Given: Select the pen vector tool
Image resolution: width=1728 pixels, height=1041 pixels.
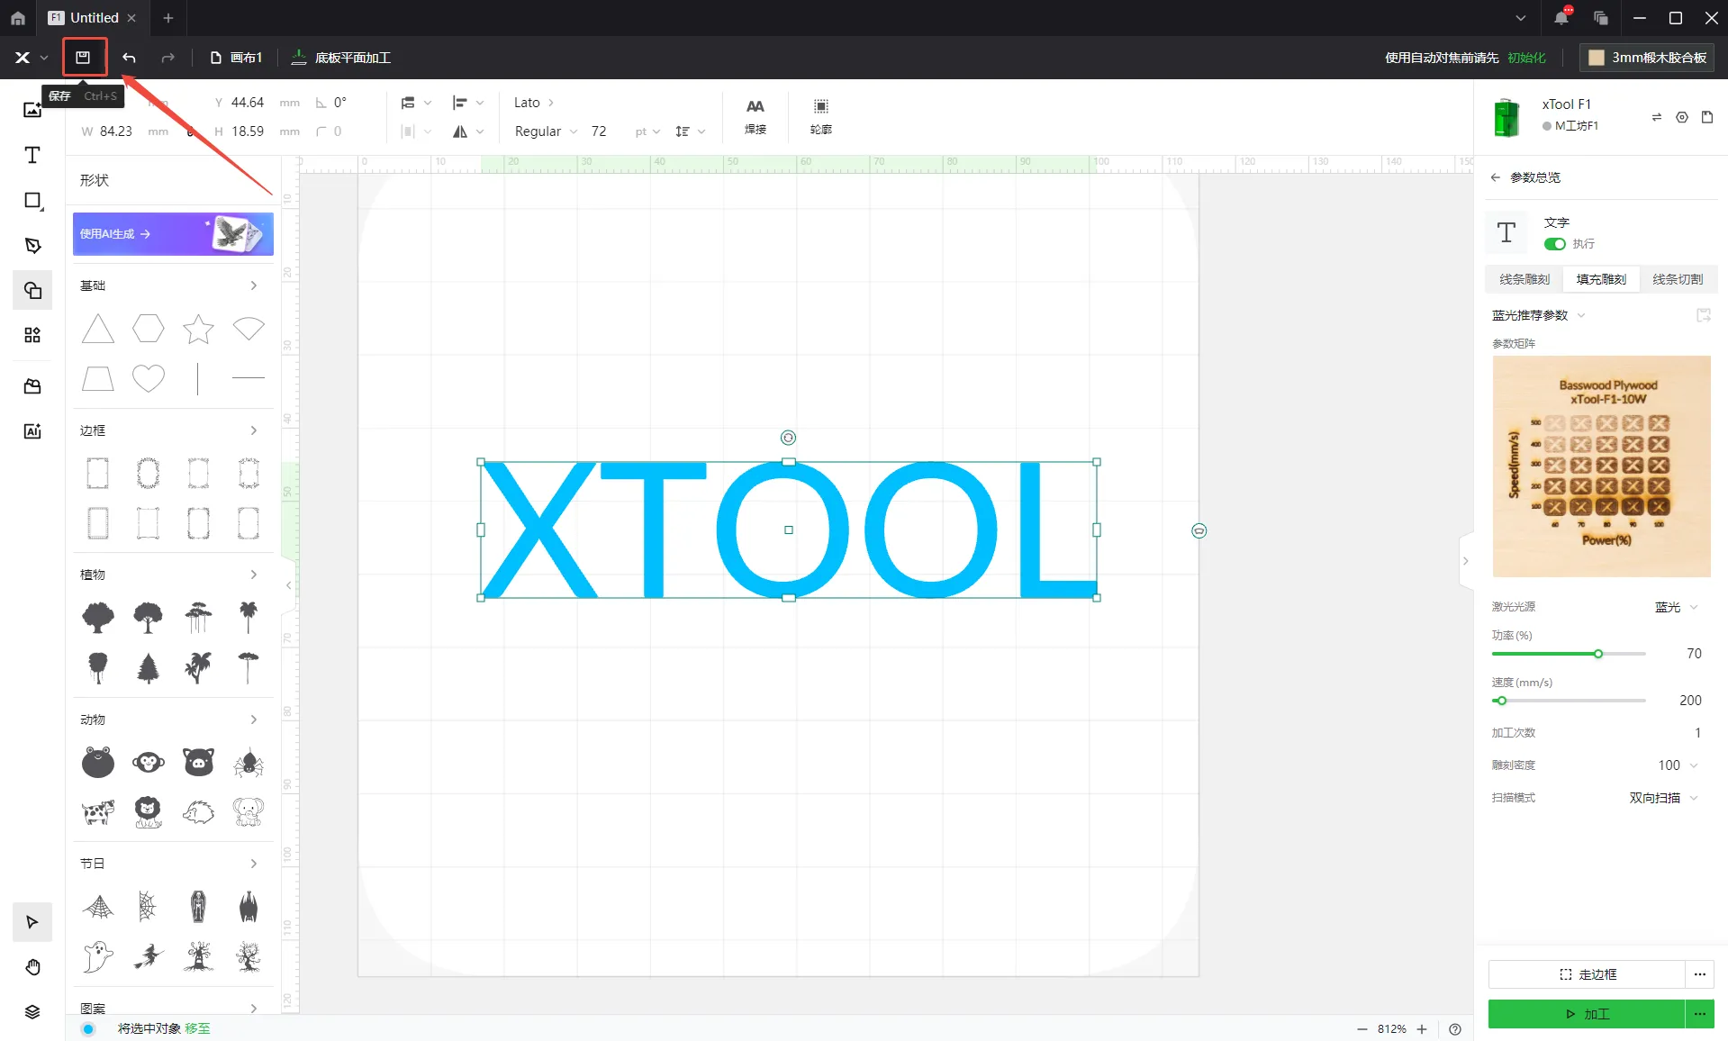Looking at the screenshot, I should point(32,245).
